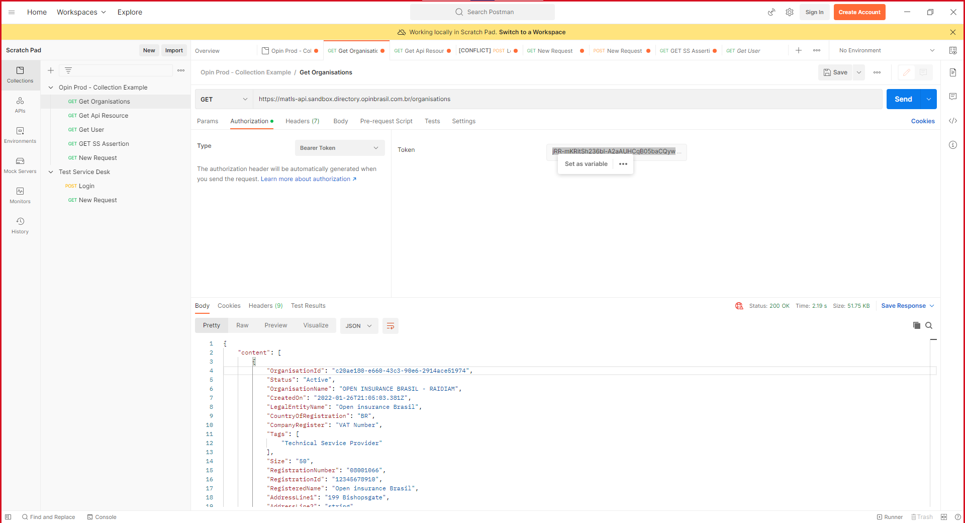Select Get User request in collection tree
Image resolution: width=965 pixels, height=523 pixels.
tap(90, 130)
